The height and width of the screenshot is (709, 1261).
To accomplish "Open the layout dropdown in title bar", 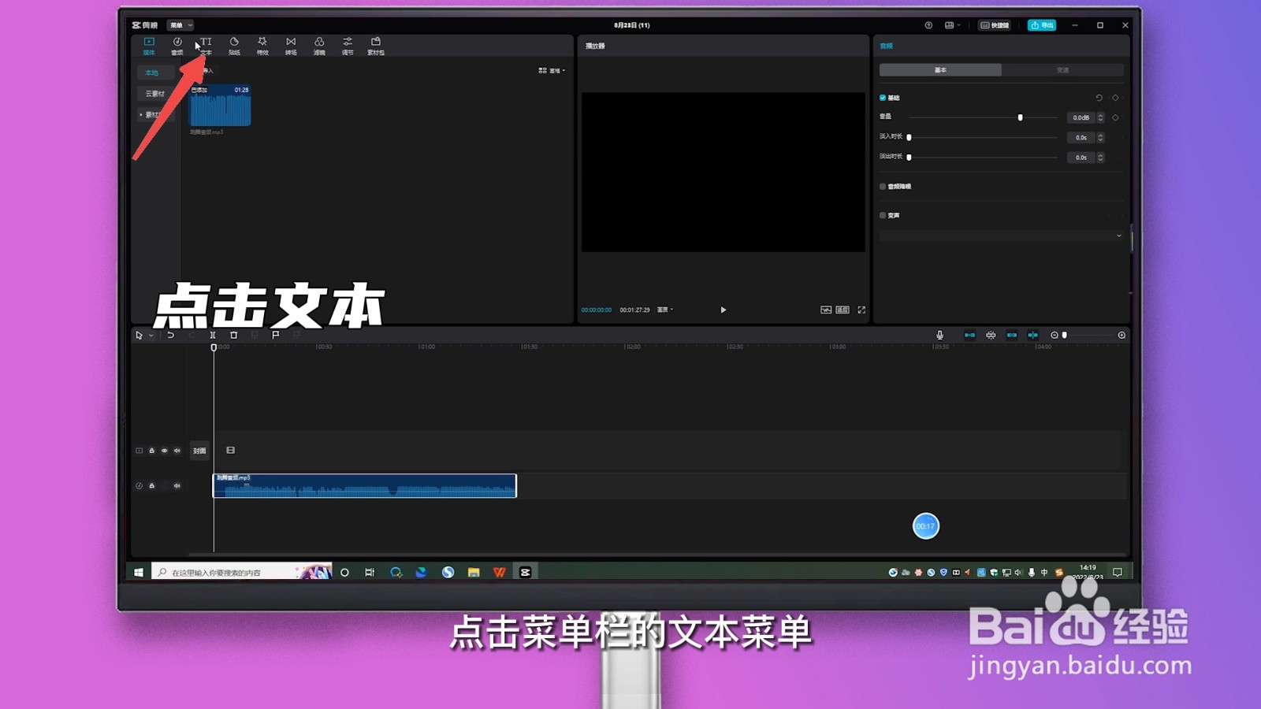I will click(952, 25).
